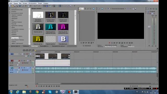Save the project using the toolbar
167x94 pixels.
tap(15, 6)
